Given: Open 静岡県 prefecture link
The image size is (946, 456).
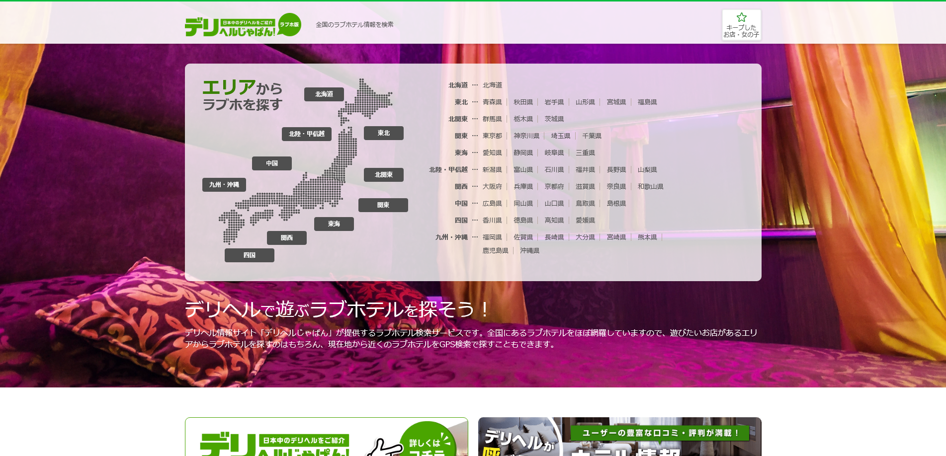Looking at the screenshot, I should 523,153.
